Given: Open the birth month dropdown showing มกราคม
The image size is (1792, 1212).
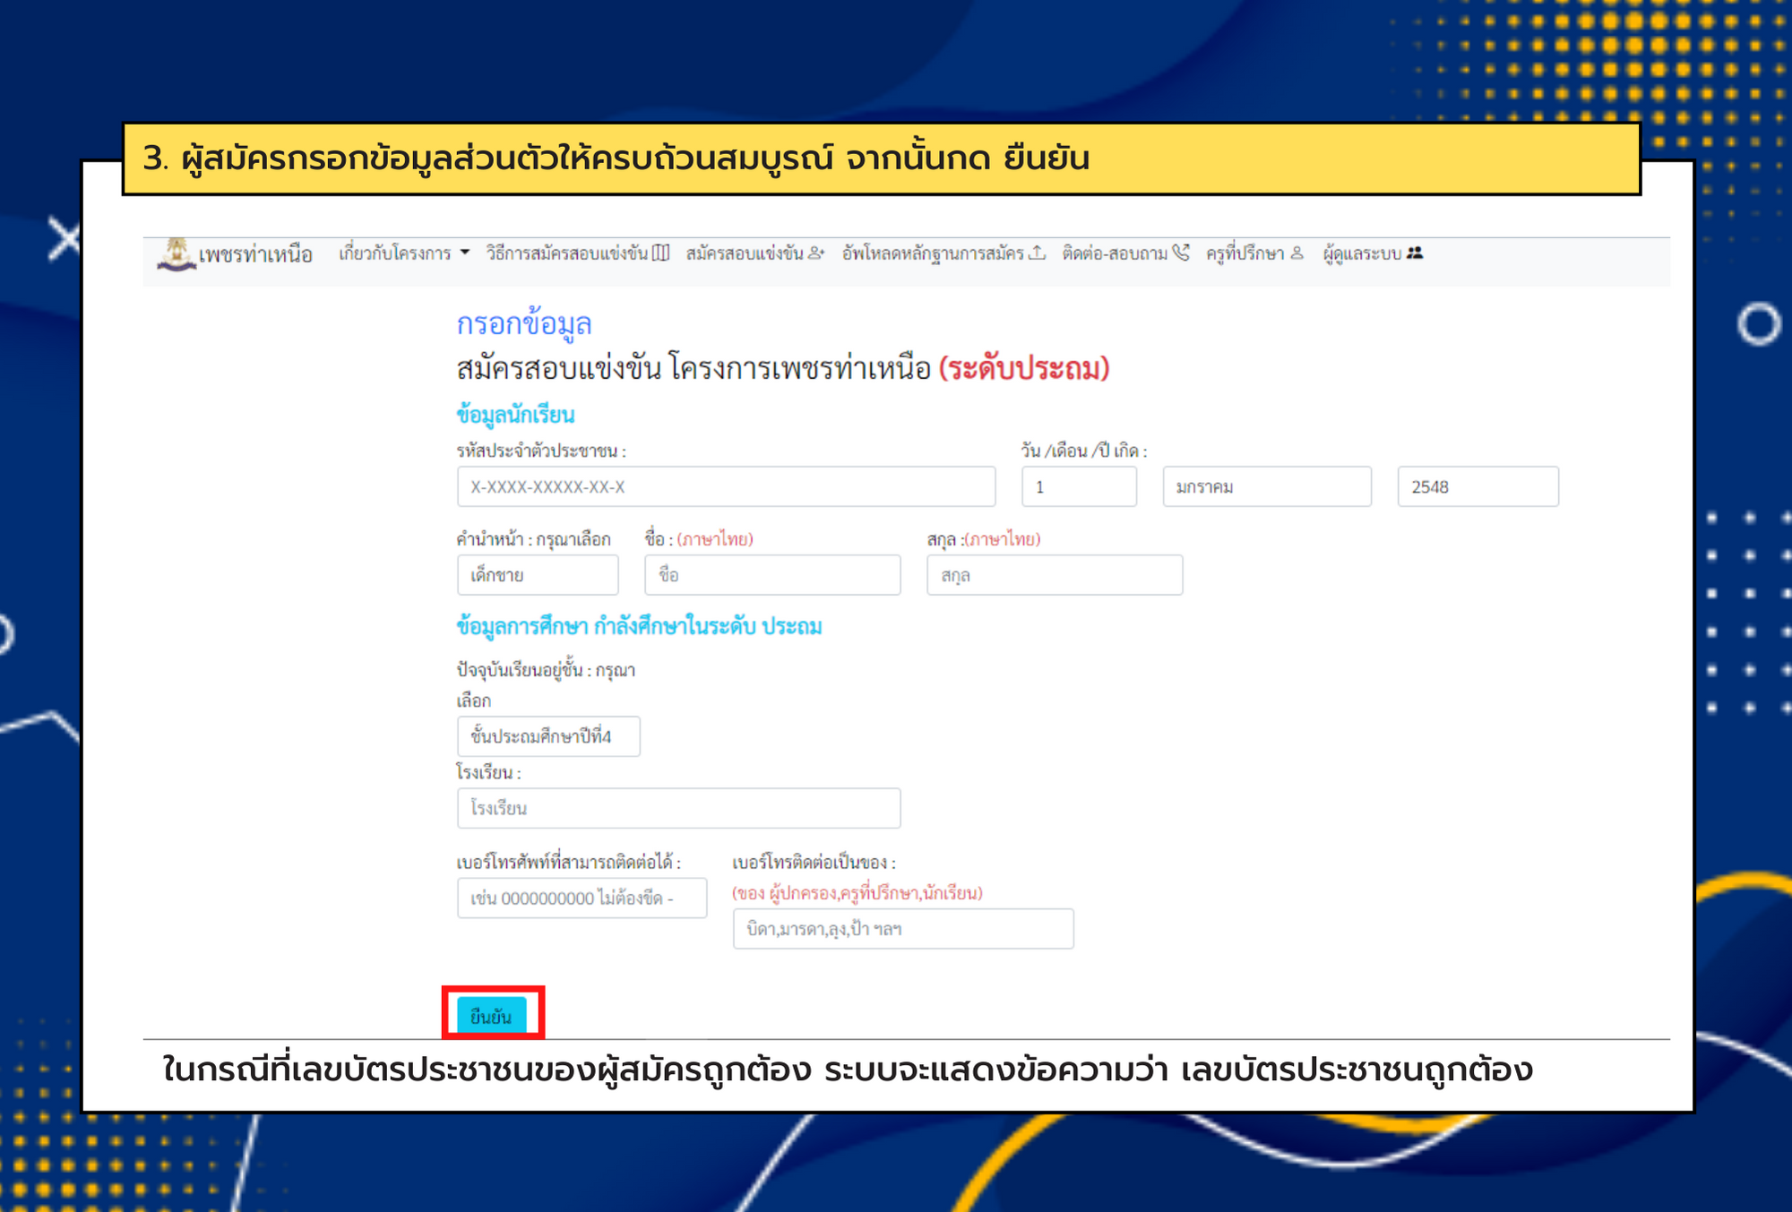Looking at the screenshot, I should [x=1266, y=486].
